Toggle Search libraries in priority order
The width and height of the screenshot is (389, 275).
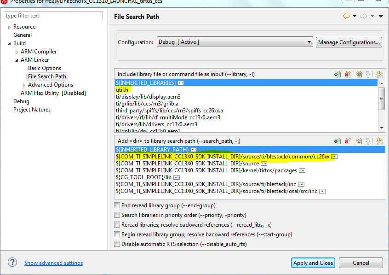[117, 215]
